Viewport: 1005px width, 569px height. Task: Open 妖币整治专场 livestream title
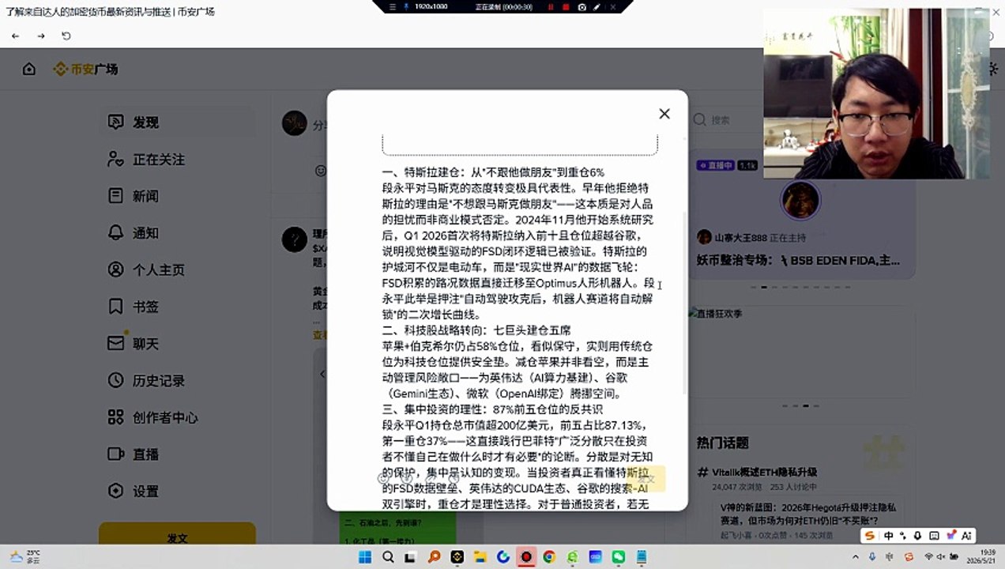(798, 260)
